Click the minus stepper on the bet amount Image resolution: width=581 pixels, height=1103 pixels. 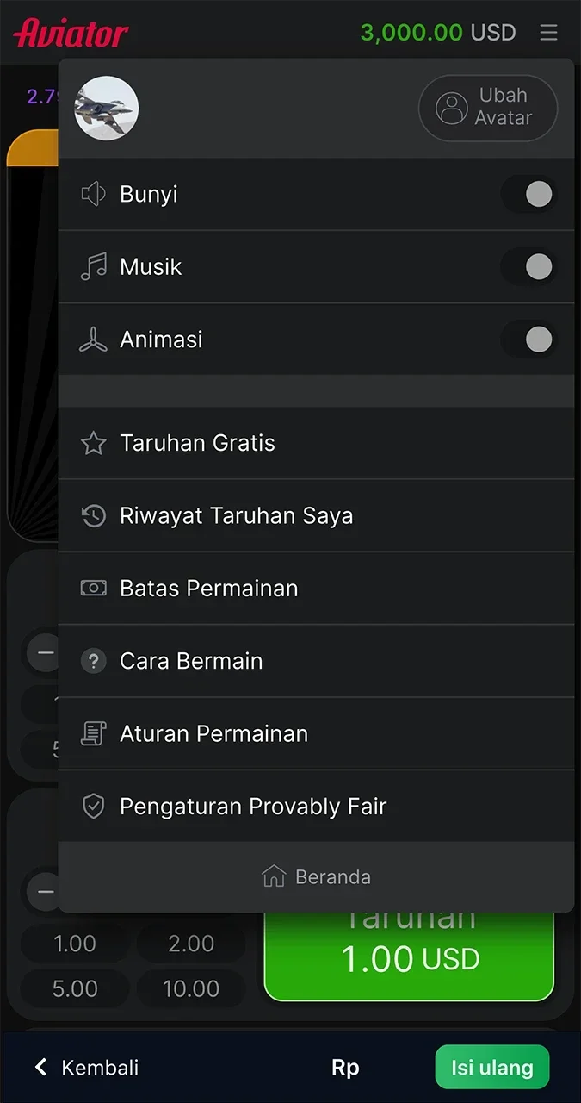45,892
